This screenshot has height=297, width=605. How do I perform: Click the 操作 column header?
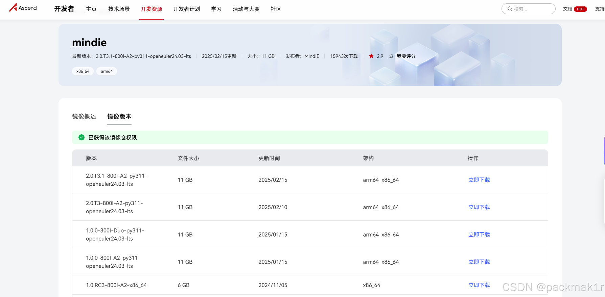(x=473, y=158)
